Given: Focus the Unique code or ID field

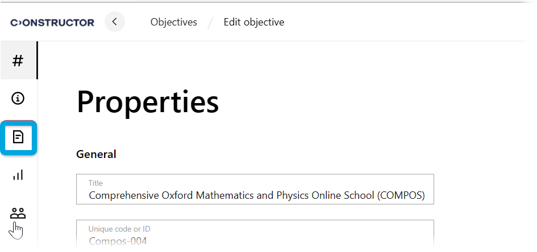Looking at the screenshot, I should coord(255,234).
